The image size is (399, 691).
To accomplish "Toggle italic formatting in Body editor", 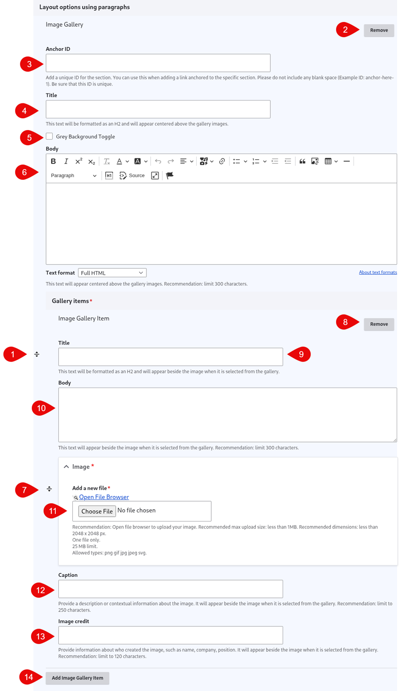I will click(x=66, y=161).
